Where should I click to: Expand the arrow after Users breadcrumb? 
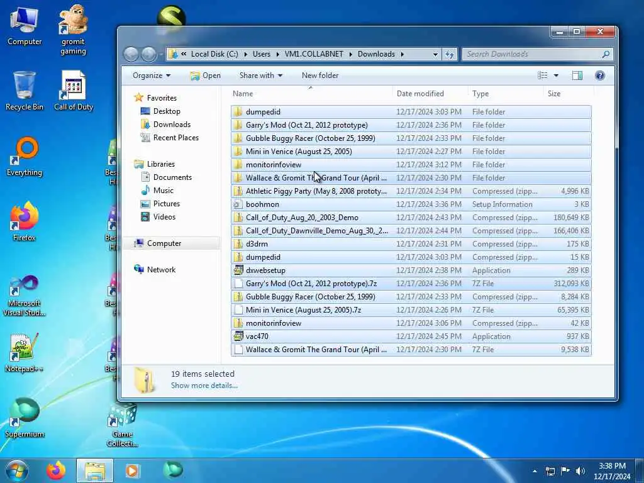coord(277,54)
